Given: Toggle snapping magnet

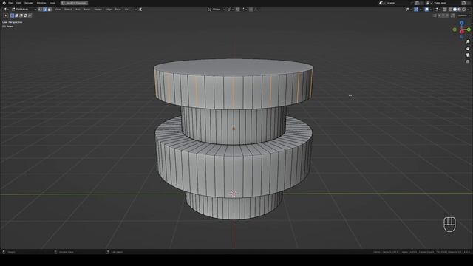Looking at the screenshot, I should point(238,10).
